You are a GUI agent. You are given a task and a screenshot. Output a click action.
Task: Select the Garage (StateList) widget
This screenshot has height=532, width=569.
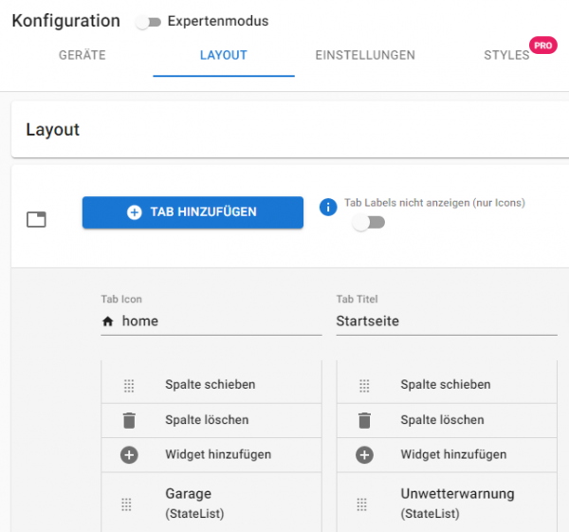211,503
